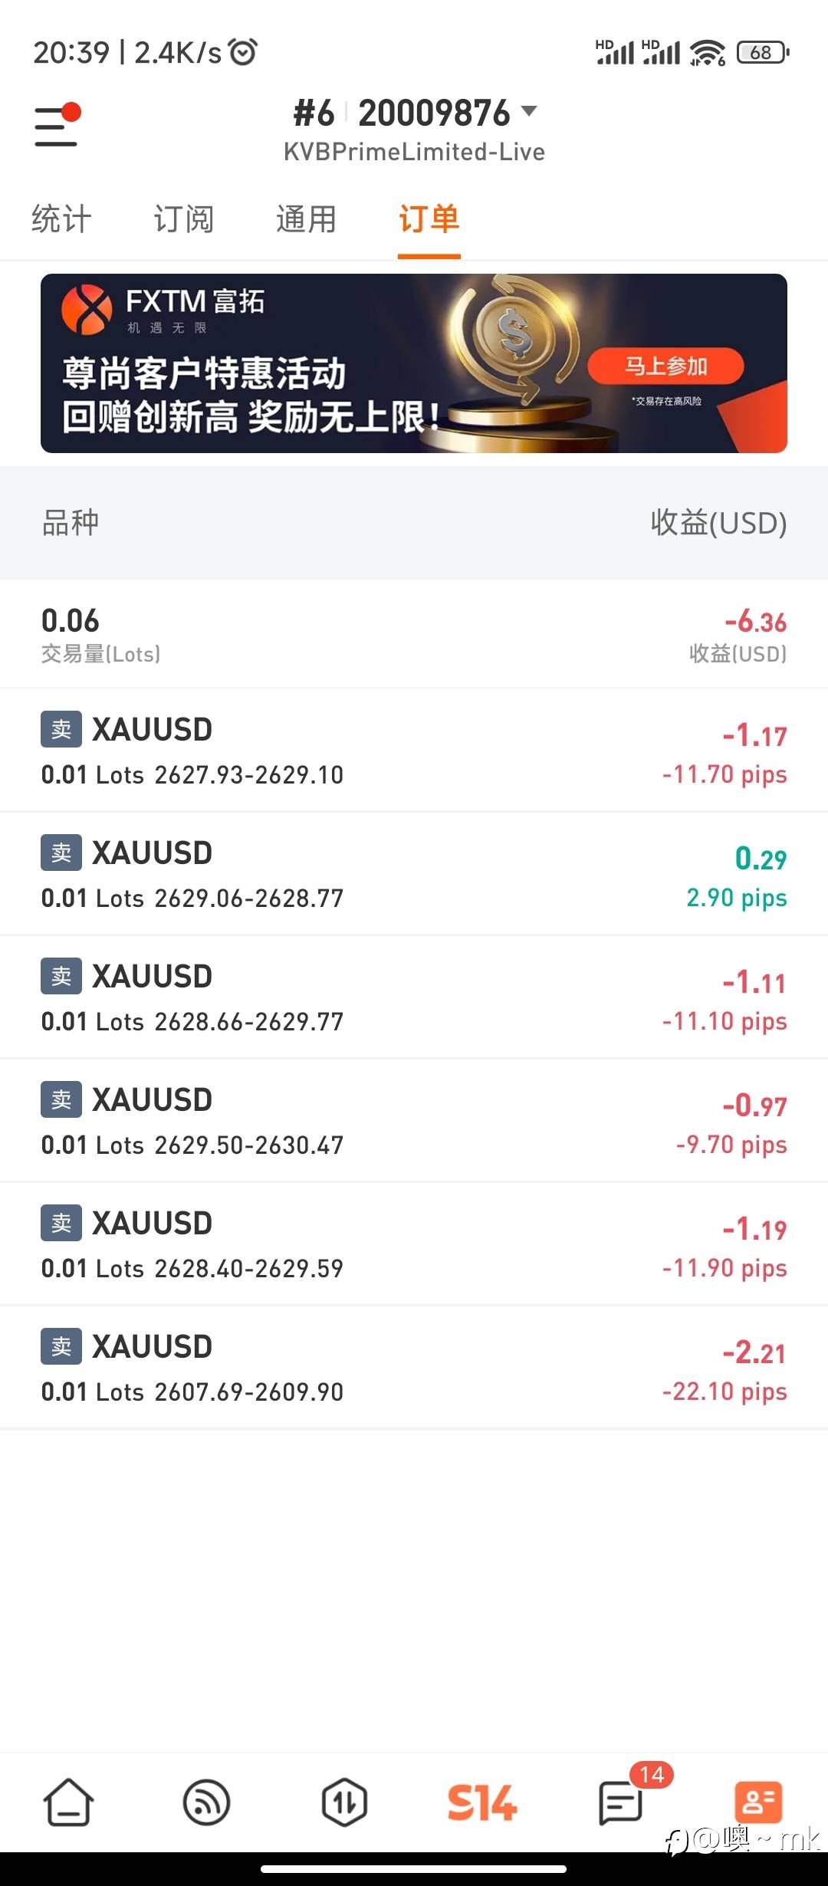Screen dimensions: 828x1886
Task: Tap the 收益(USD) column header
Action: (x=718, y=523)
